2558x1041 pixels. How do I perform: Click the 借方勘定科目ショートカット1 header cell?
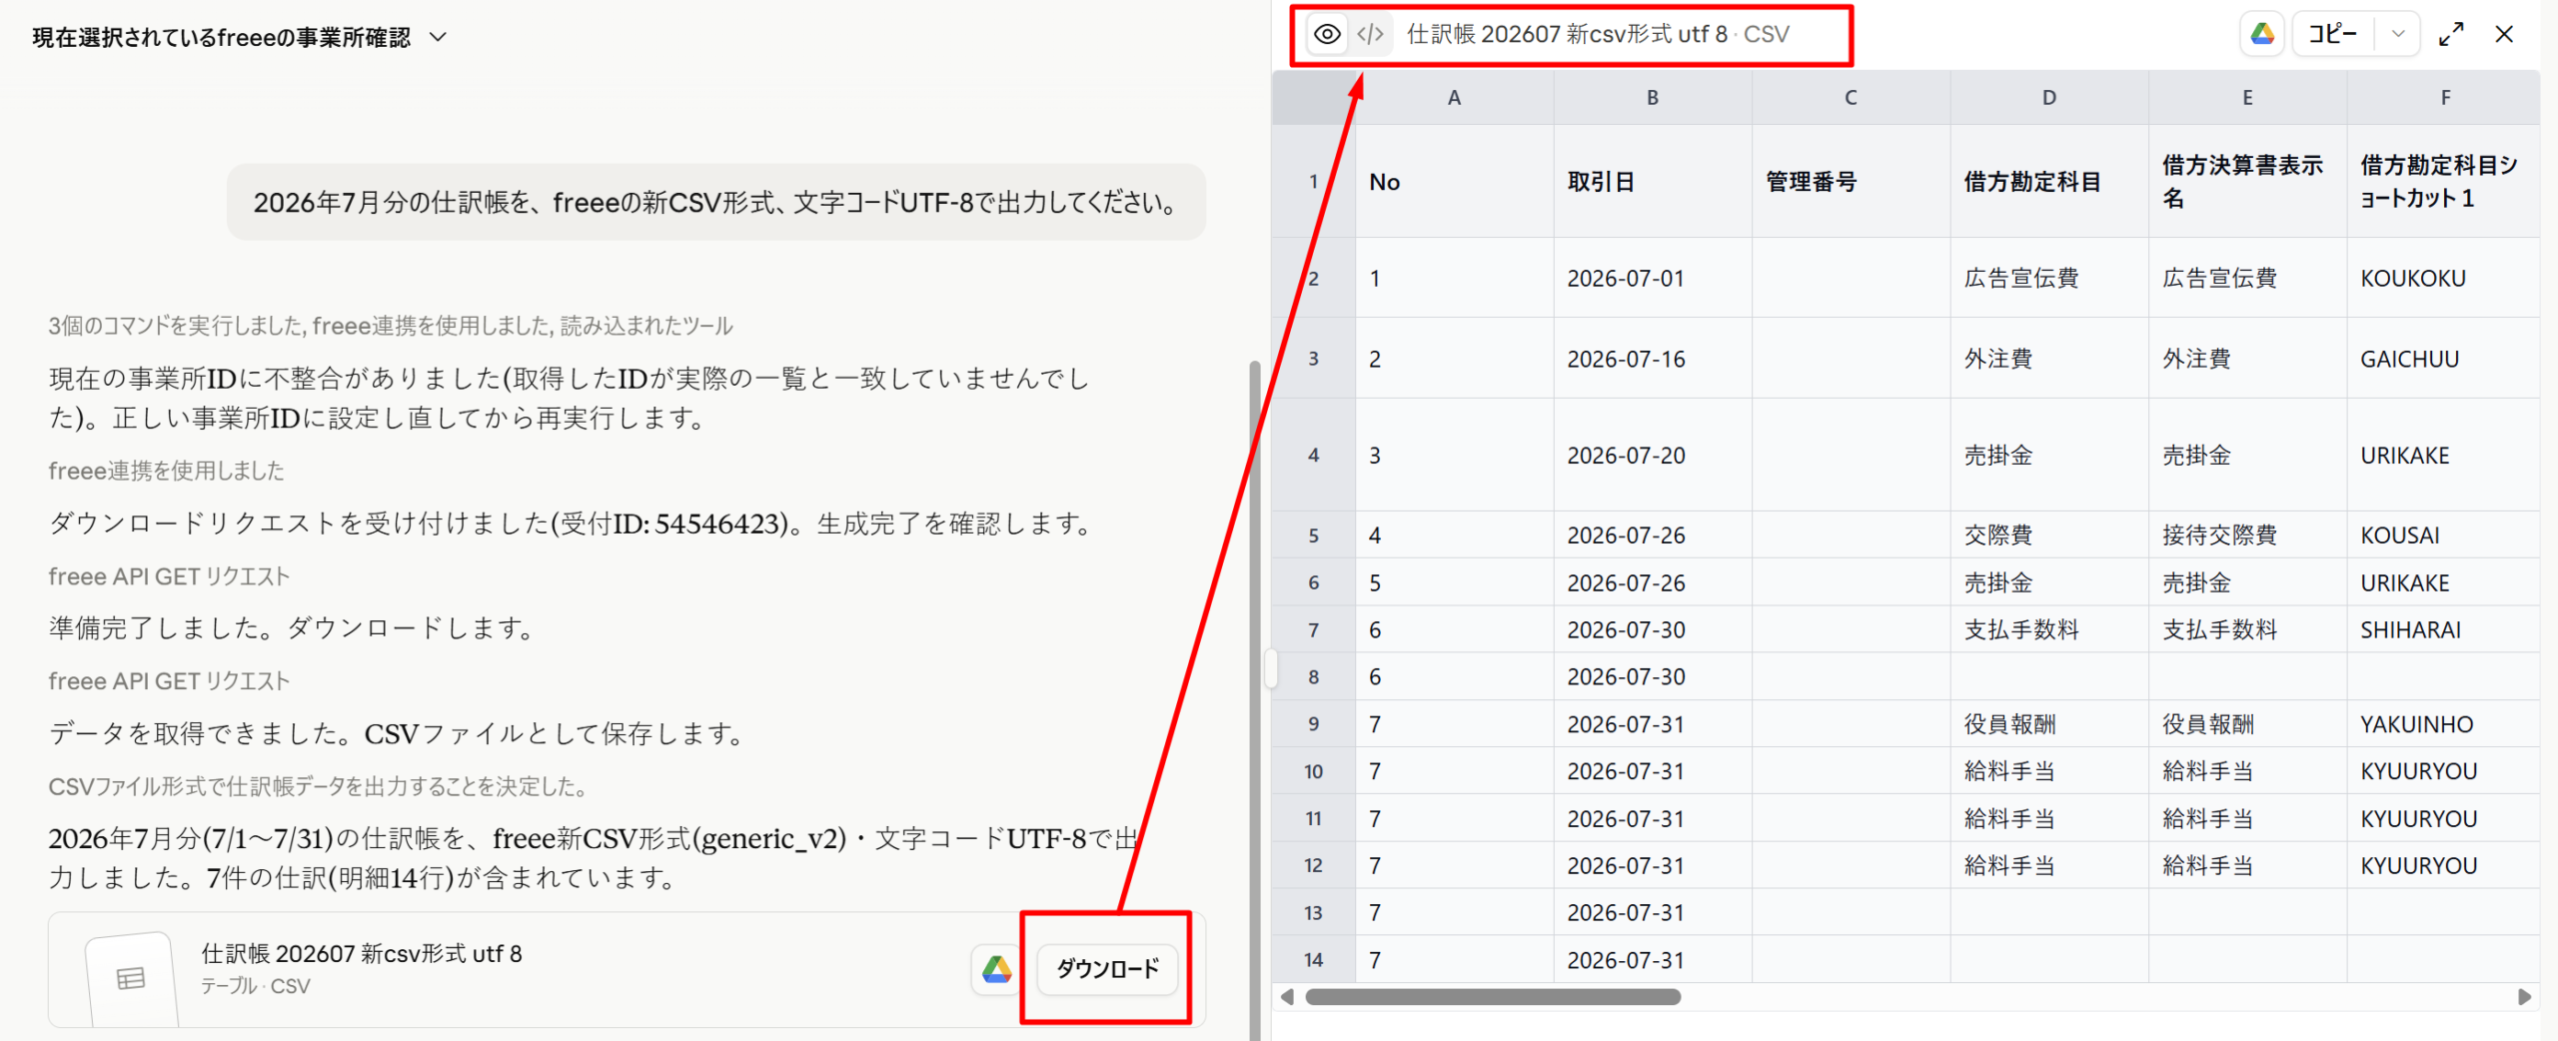pyautogui.click(x=2443, y=182)
